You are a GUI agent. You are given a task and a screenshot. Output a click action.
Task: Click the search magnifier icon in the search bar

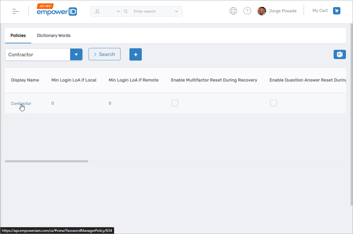126,11
